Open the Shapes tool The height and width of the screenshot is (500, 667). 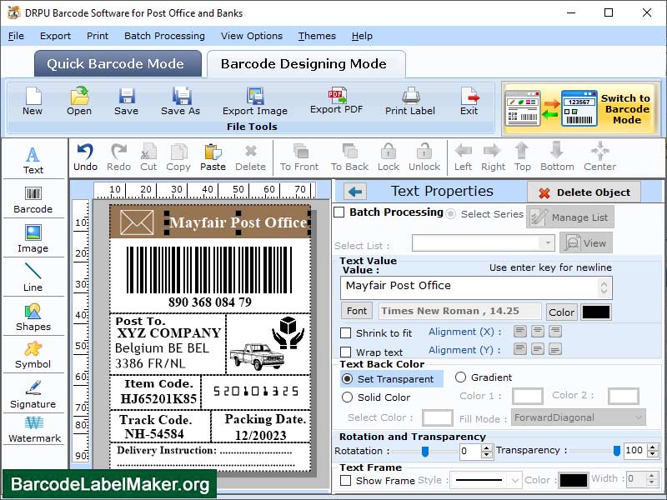pos(33,321)
